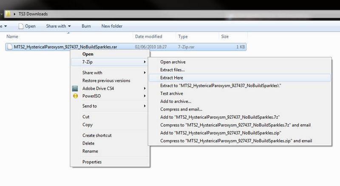Expand the Share with context submenu arrow
This screenshot has width=340, height=186.
(x=144, y=73)
